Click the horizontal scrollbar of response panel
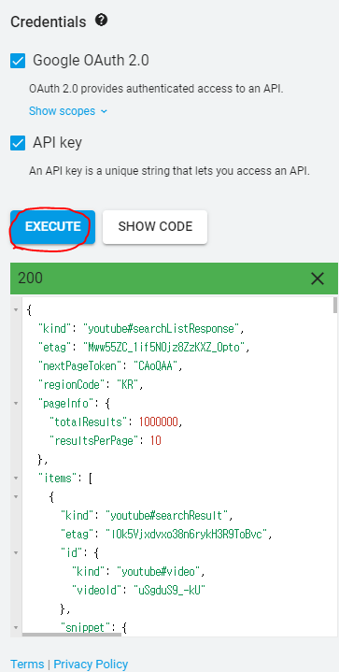Viewport: 339px width, 672px height. (x=72, y=635)
